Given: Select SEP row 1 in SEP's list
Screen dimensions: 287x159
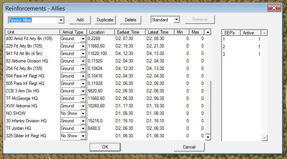Looking at the screenshot, I should click(x=242, y=39).
